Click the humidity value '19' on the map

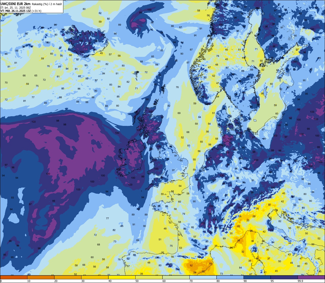[x=210, y=264]
